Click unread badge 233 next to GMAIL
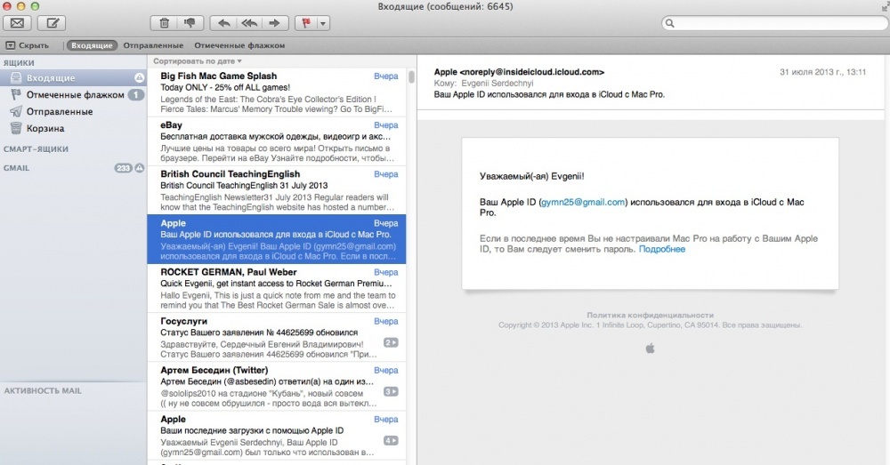 coord(123,168)
